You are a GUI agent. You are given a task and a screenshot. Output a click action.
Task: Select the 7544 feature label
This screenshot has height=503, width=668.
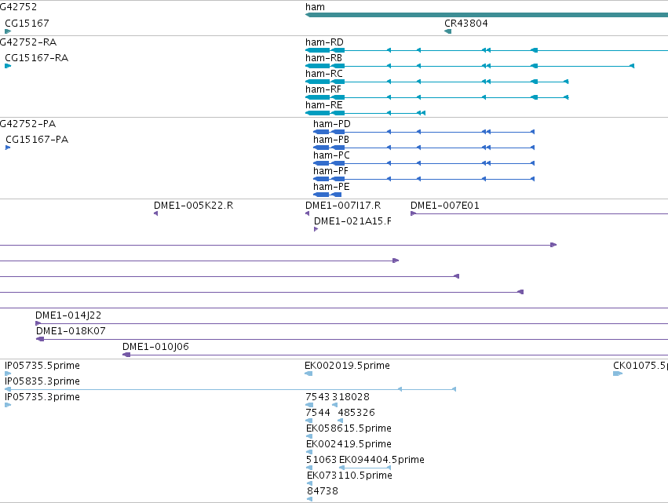(x=318, y=413)
